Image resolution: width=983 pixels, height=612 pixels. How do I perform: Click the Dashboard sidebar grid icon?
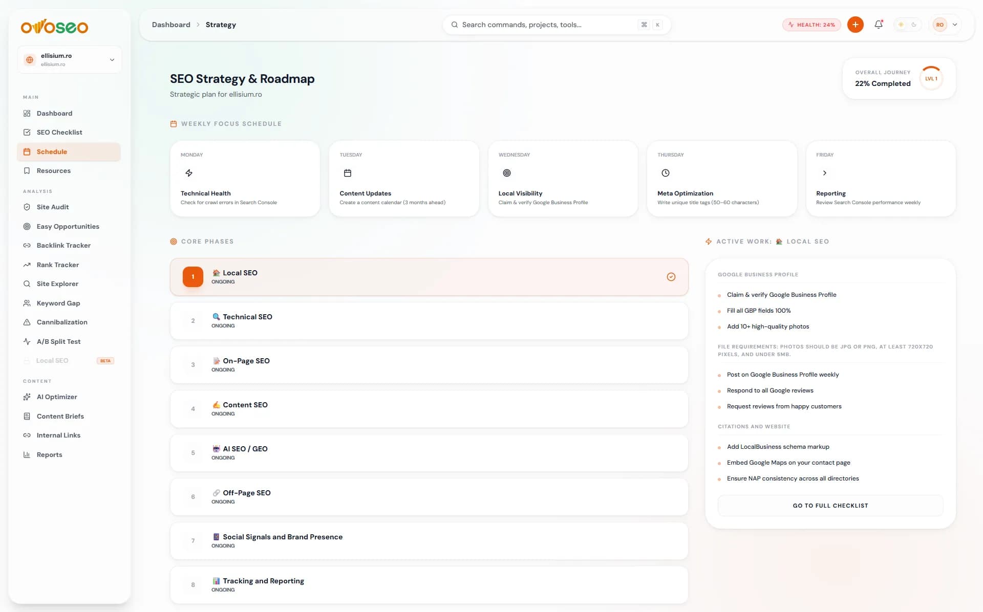[27, 113]
